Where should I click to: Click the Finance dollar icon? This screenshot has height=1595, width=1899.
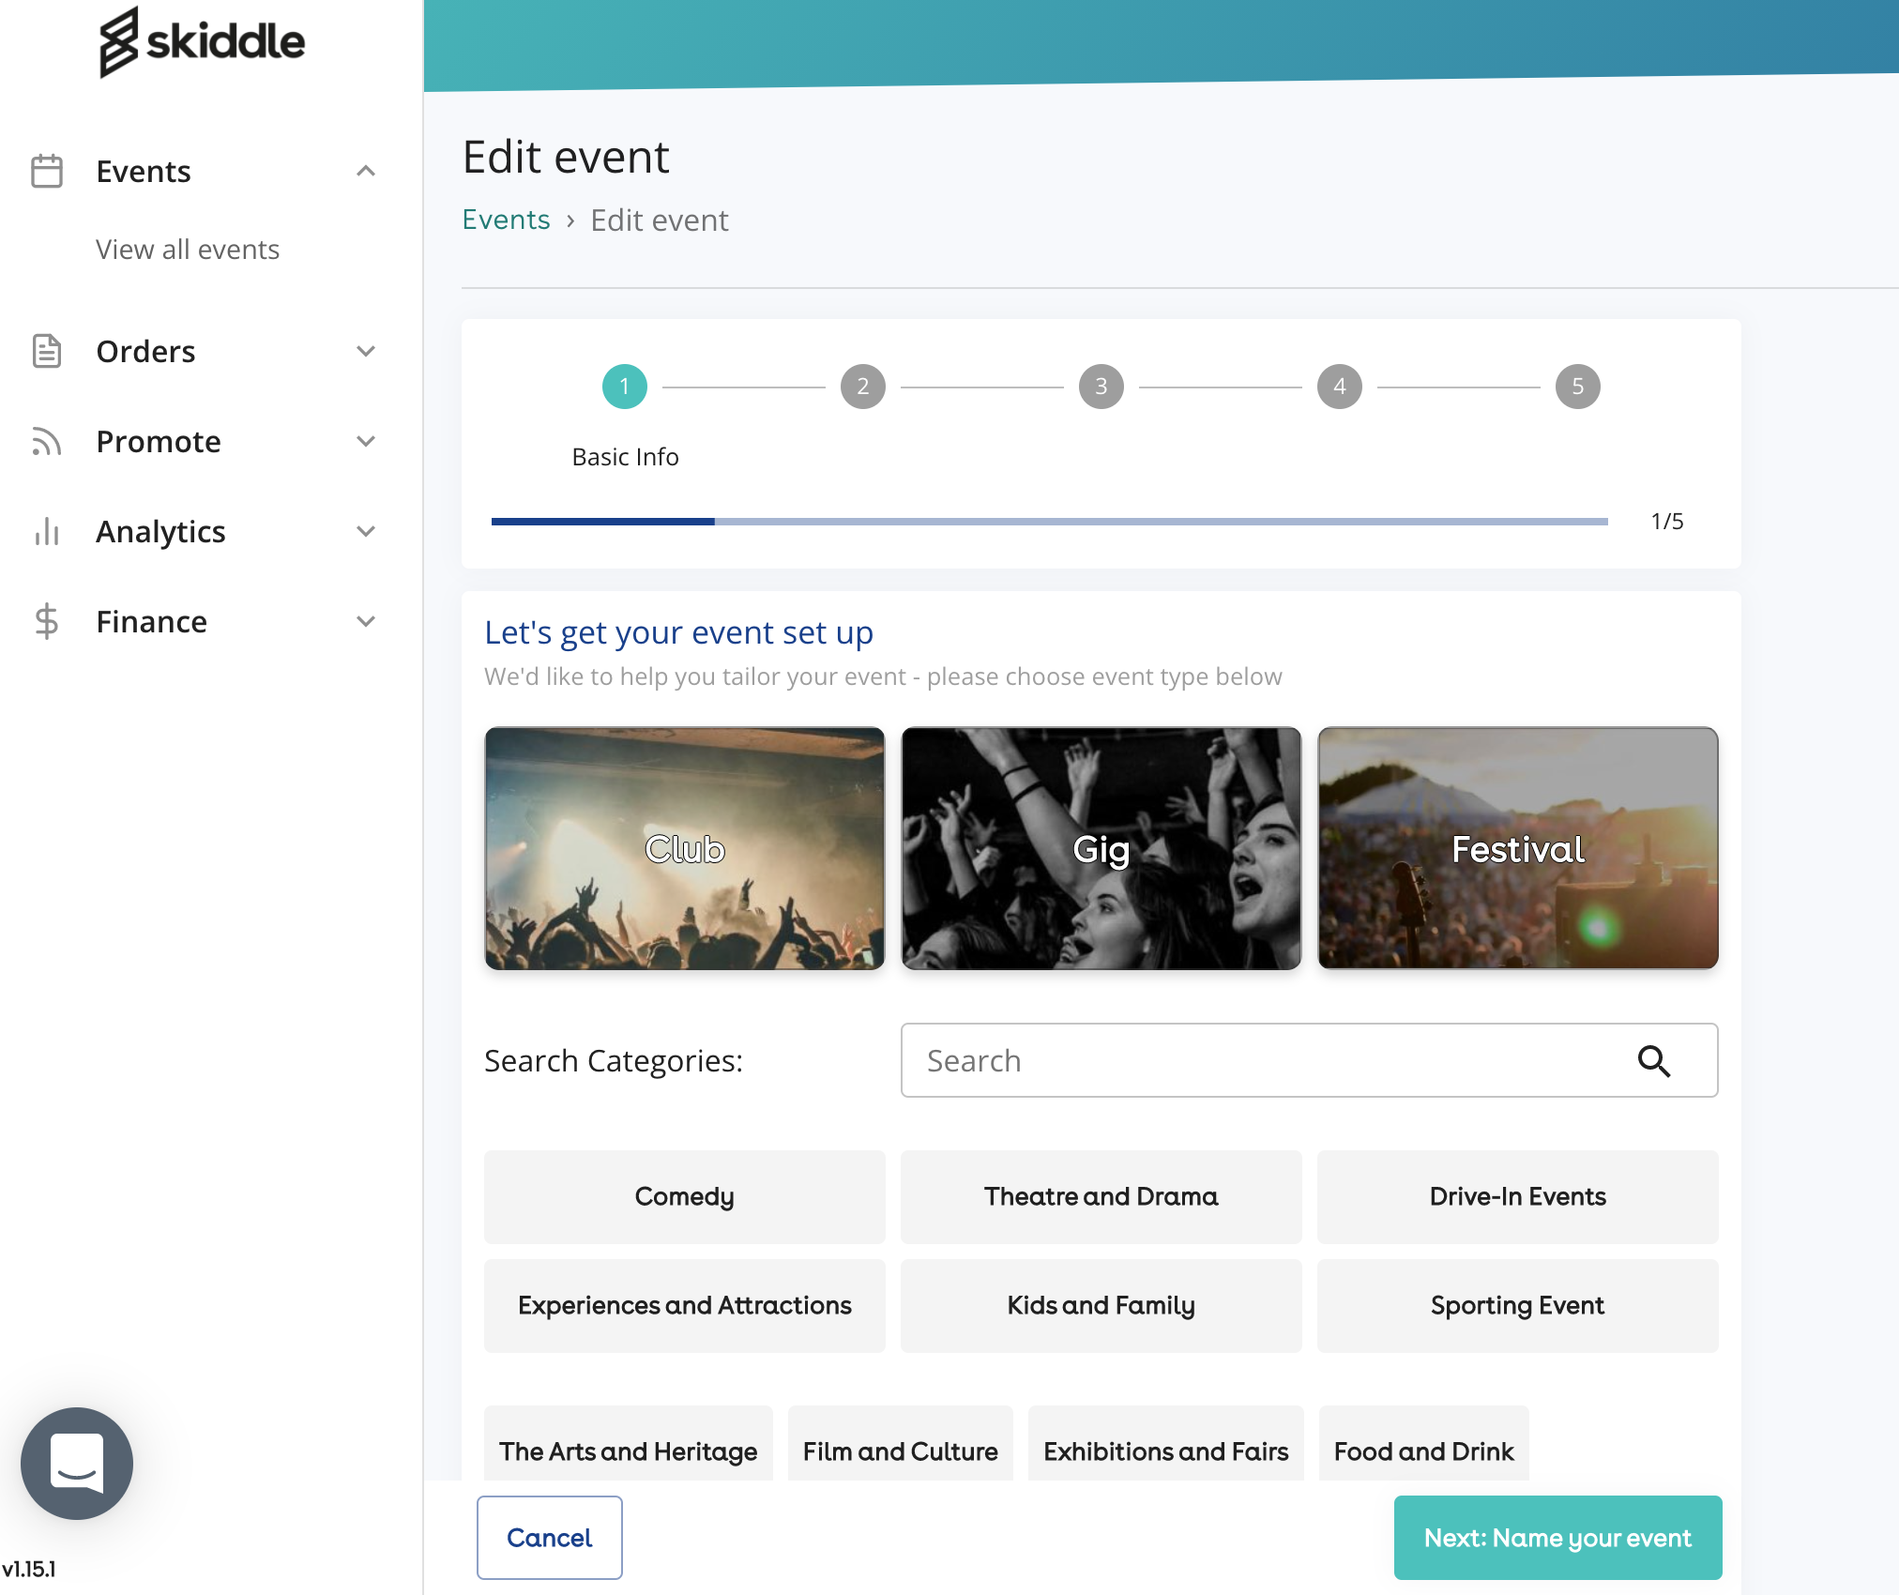pyautogui.click(x=47, y=621)
